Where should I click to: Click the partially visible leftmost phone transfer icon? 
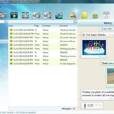tap(3, 15)
